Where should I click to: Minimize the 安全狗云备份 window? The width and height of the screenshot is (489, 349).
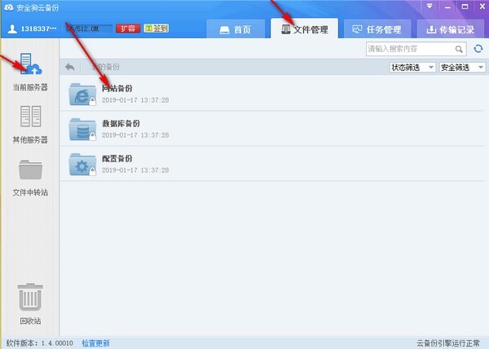pos(447,7)
